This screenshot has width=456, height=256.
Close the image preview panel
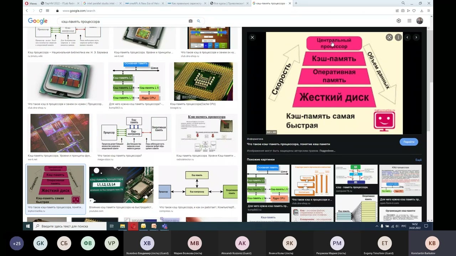pos(252,37)
